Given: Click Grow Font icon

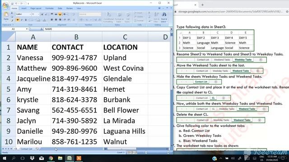Looking at the screenshot, I should (x=42, y=14).
